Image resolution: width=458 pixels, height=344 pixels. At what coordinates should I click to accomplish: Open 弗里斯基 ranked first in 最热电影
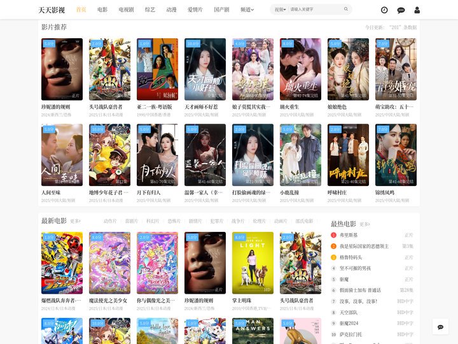coord(349,235)
